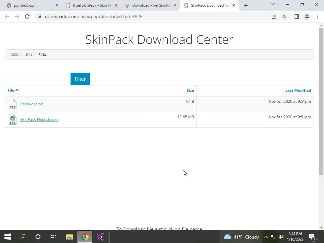Click the Filter button
This screenshot has height=243, width=324.
(x=80, y=79)
